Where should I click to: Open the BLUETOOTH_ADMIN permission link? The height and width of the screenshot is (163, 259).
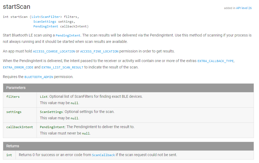point(39,77)
